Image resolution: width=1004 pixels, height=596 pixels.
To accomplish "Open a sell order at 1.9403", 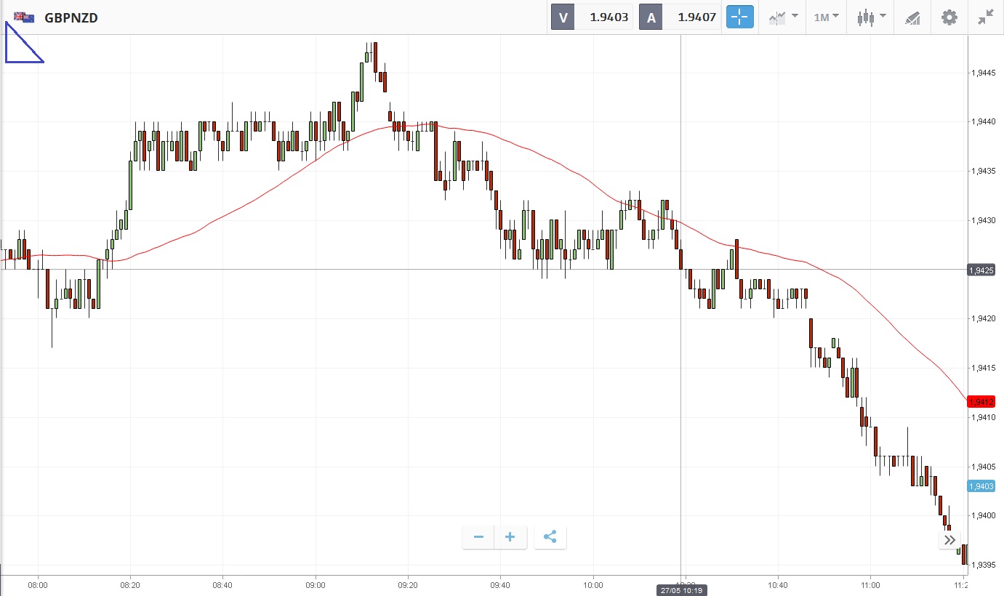I will [592, 17].
